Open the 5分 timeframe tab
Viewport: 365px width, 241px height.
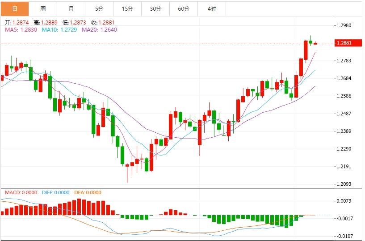(x=99, y=9)
